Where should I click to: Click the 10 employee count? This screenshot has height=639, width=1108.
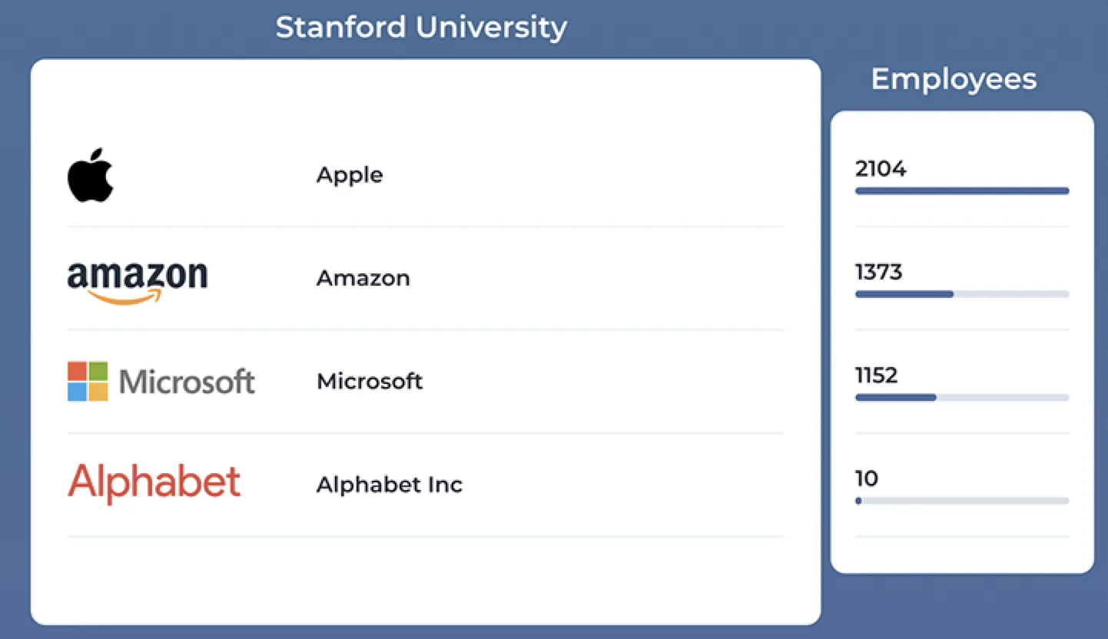pos(866,479)
